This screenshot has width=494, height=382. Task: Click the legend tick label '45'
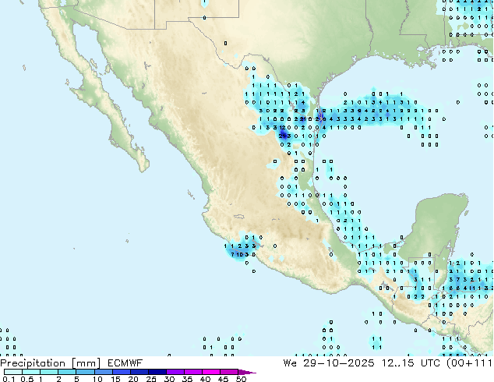223,379
